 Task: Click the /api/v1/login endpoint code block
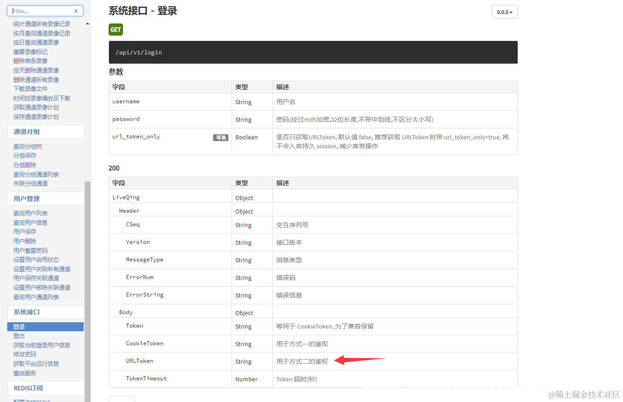pyautogui.click(x=313, y=52)
